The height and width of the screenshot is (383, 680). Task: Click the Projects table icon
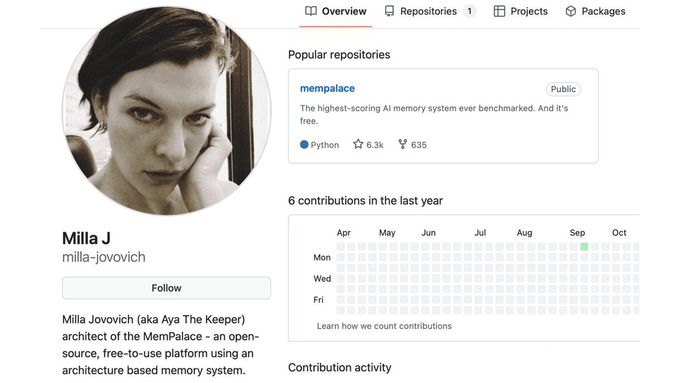click(x=499, y=11)
